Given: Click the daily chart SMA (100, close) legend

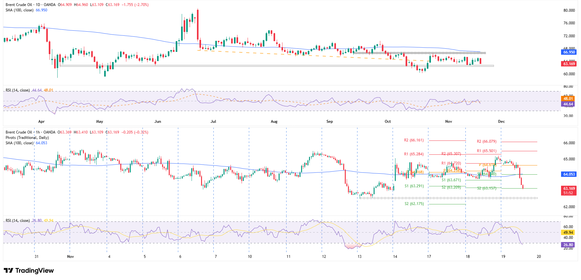Looking at the screenshot, I should (20, 10).
